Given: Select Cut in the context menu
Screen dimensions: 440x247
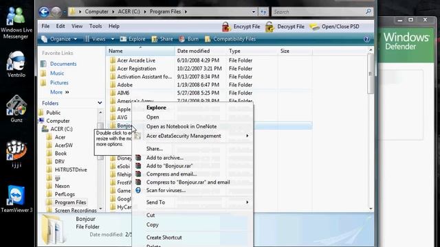Looking at the screenshot, I should click(x=151, y=215).
